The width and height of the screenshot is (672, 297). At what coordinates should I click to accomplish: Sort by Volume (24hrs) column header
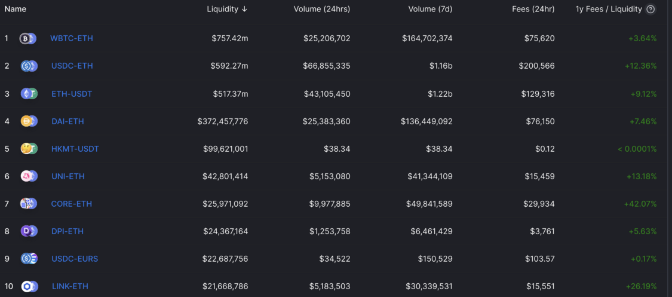pyautogui.click(x=322, y=9)
